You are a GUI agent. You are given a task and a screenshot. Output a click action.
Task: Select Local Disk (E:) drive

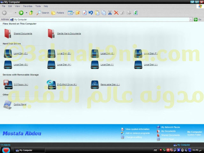point(103,54)
